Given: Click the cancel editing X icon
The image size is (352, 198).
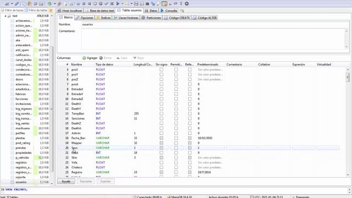Looking at the screenshot, I should tap(112, 4).
